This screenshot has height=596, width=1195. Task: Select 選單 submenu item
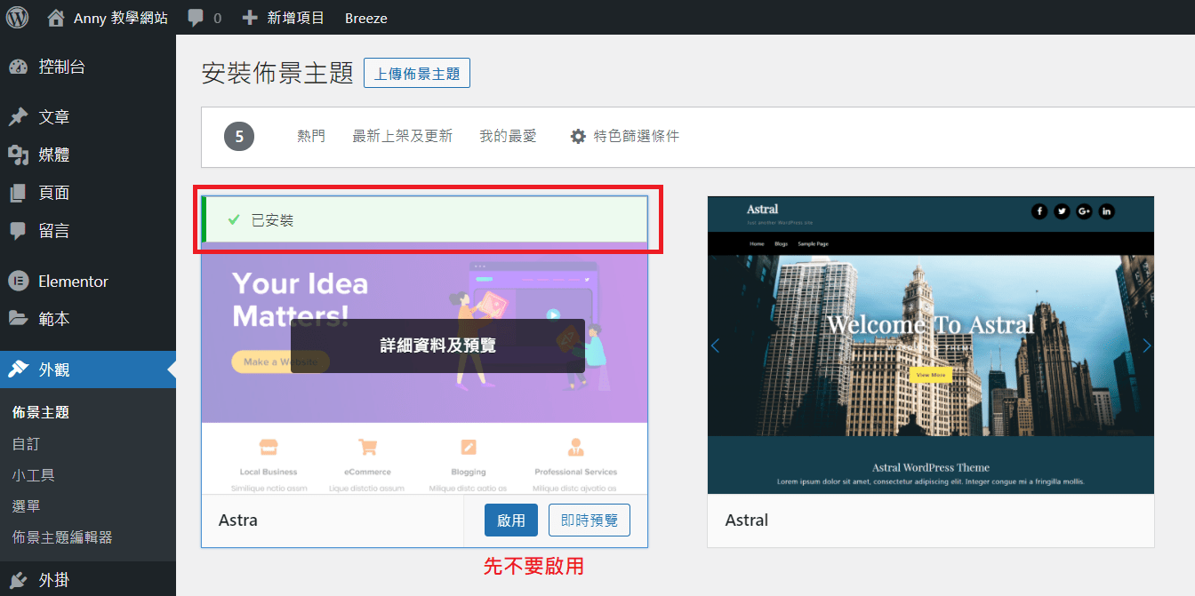click(x=26, y=506)
